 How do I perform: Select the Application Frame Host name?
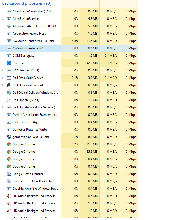pyautogui.click(x=29, y=34)
